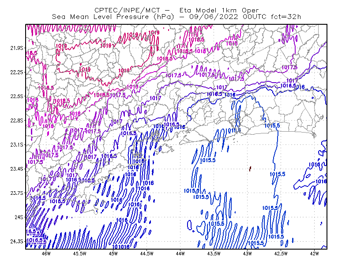Click the 'Eta Model 1km Oper' title text
Viewport: 353px width, 273px height.
coord(219,10)
